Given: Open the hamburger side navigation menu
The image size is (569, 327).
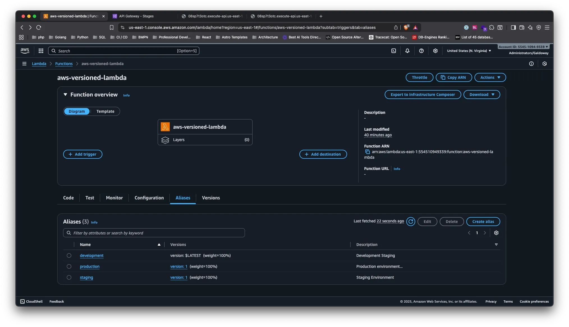Looking at the screenshot, I should 24,64.
